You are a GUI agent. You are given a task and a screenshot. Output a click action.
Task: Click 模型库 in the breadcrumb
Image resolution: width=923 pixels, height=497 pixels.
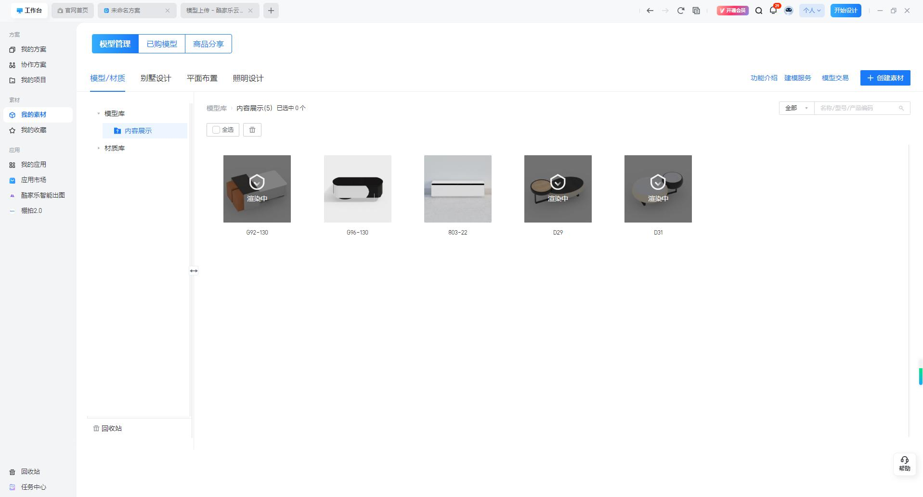(217, 108)
